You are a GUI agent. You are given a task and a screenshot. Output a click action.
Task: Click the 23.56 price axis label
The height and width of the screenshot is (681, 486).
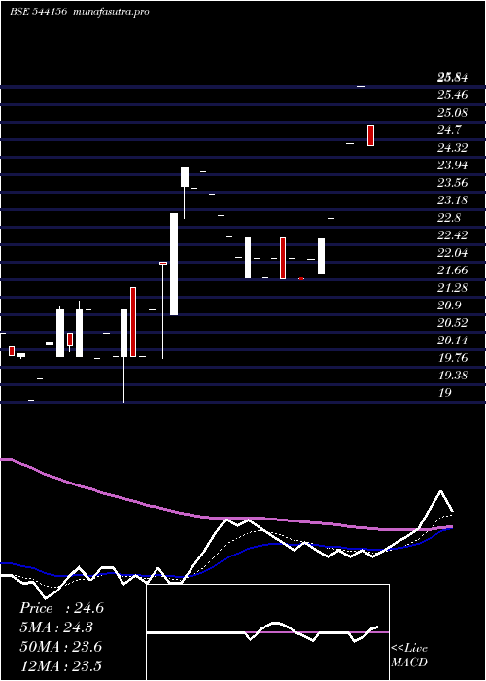(x=453, y=183)
